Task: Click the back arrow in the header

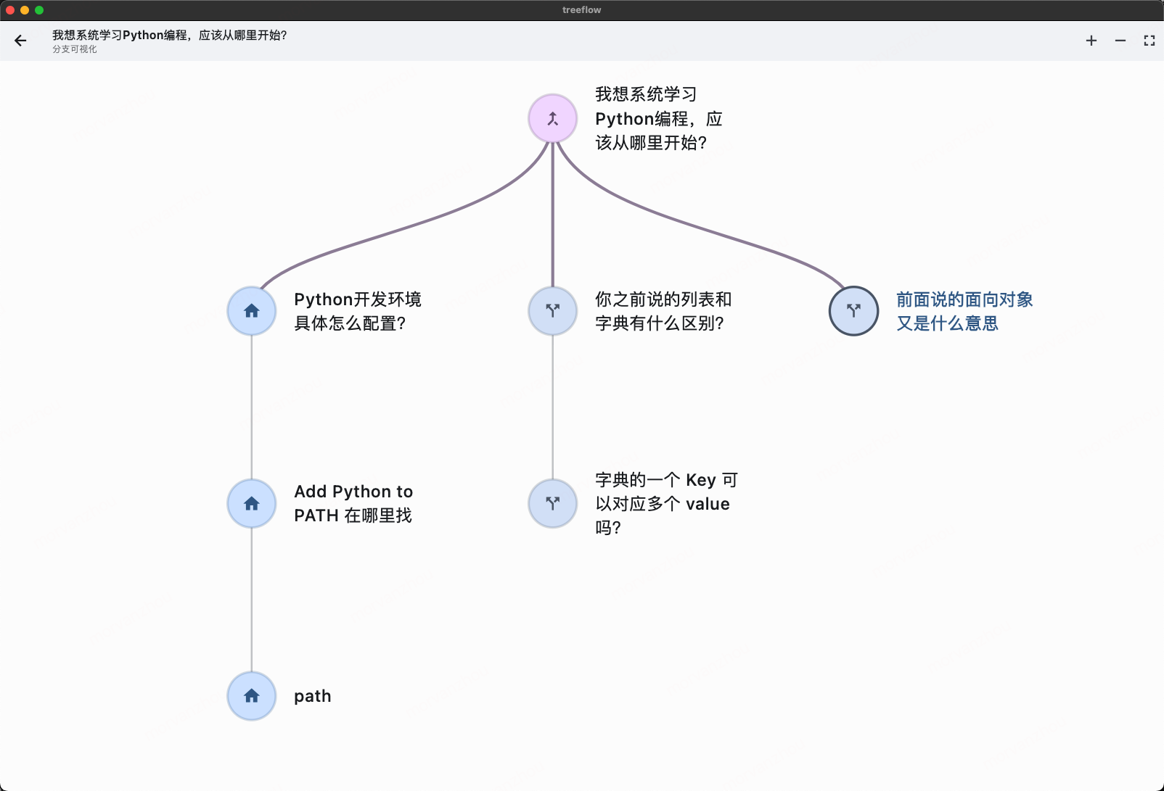Action: coord(20,41)
